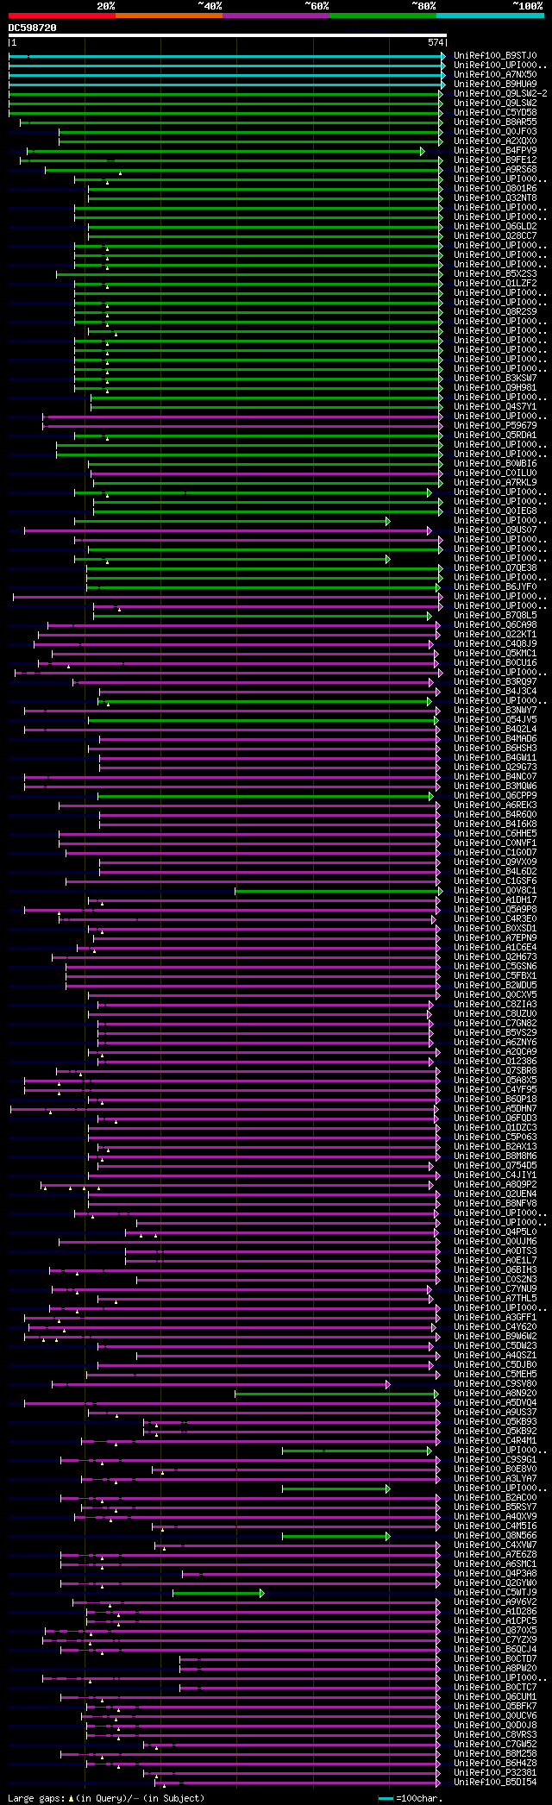Choose the UniRef100_Q28CC7 hit
Viewport: 552px width, 1805px height.
(x=495, y=236)
